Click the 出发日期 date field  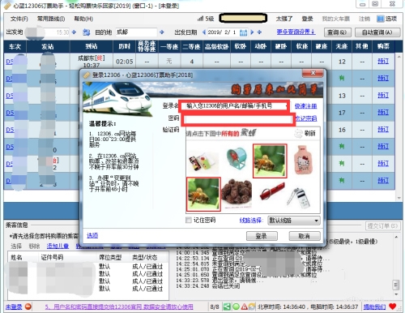tap(222, 32)
